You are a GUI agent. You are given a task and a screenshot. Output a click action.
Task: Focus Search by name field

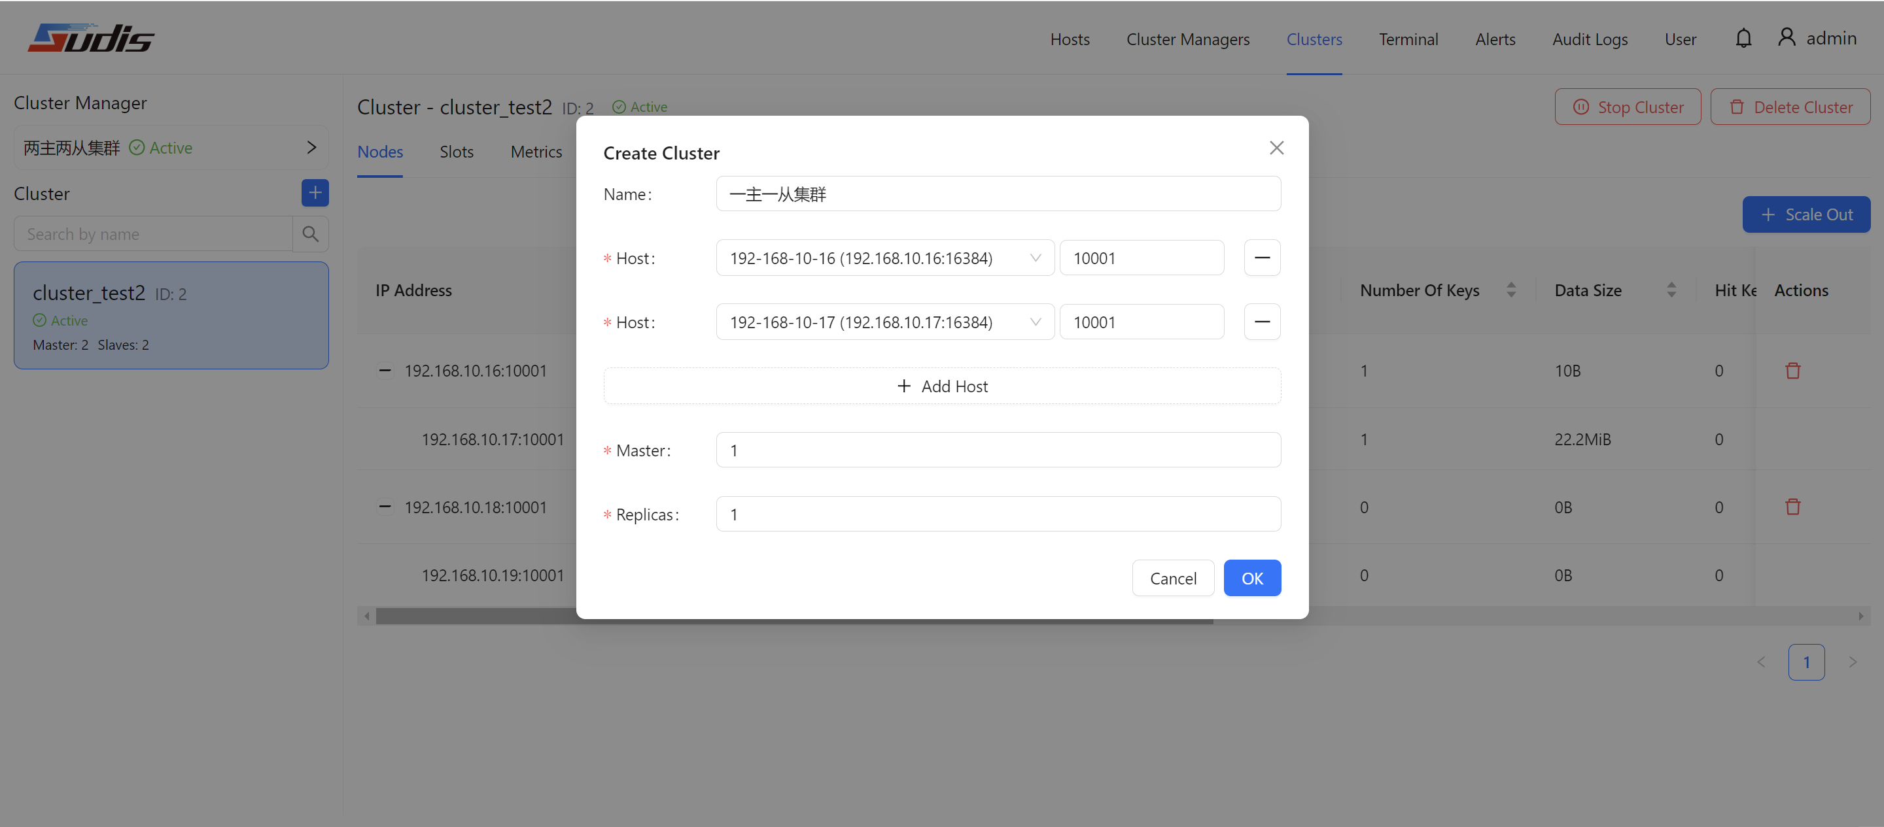pyautogui.click(x=154, y=234)
